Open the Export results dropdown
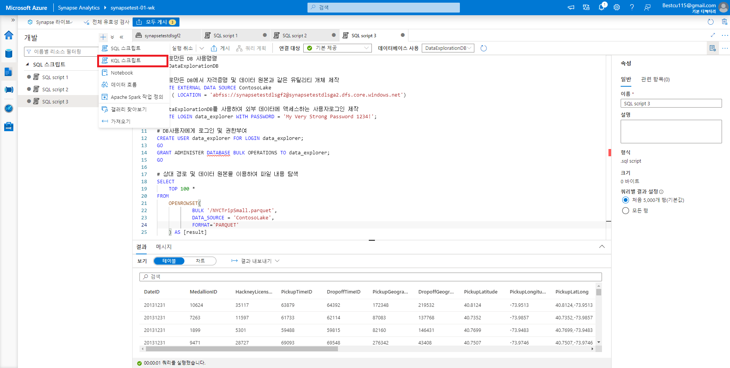This screenshot has width=730, height=368. pyautogui.click(x=255, y=261)
